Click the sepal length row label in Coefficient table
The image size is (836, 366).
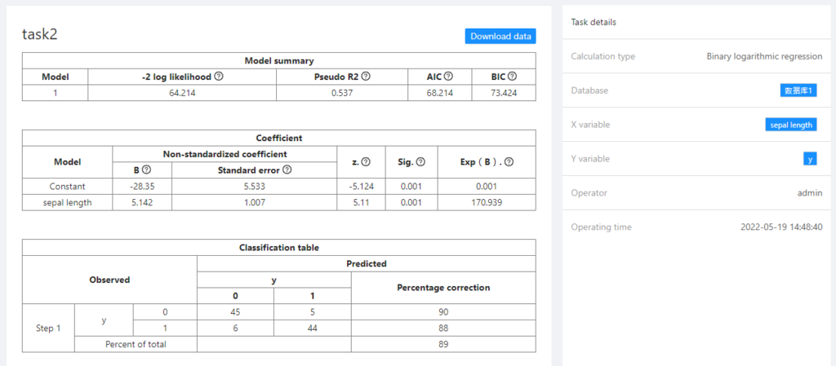click(x=67, y=202)
